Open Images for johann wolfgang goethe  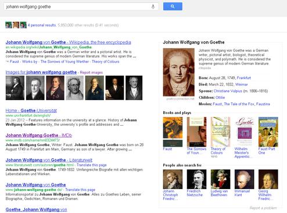41,72
